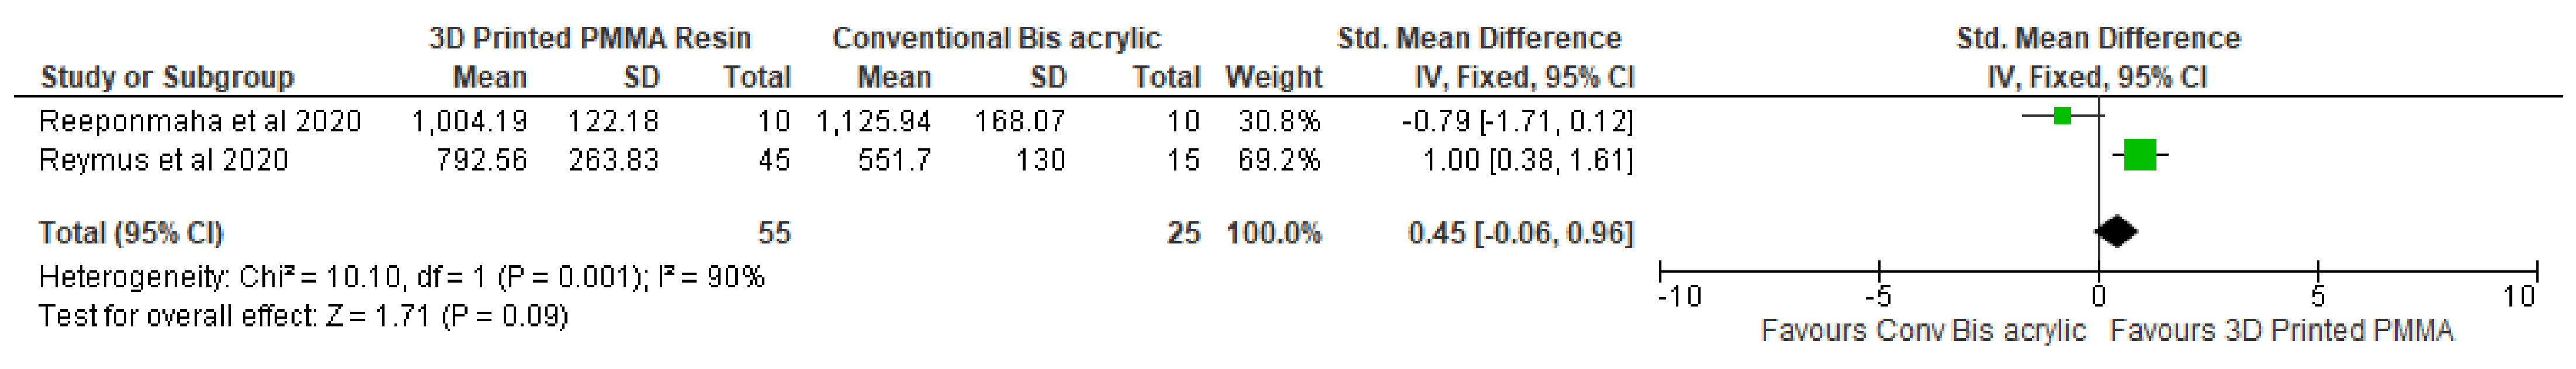Click the Favours 3D Printed PMMA label
The image size is (2576, 369).
coord(2281,331)
